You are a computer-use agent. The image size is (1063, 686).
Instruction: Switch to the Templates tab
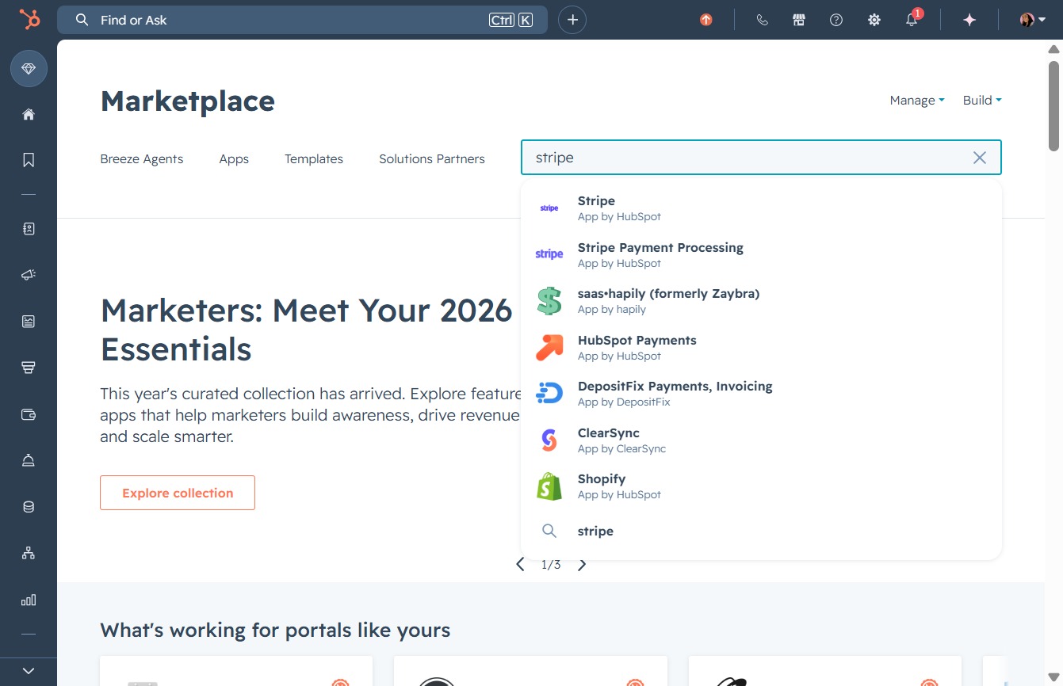pos(314,158)
